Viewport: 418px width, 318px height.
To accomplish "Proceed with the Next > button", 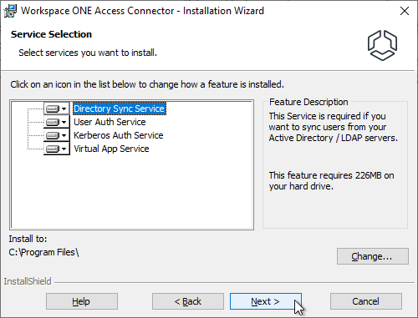I will click(x=266, y=301).
